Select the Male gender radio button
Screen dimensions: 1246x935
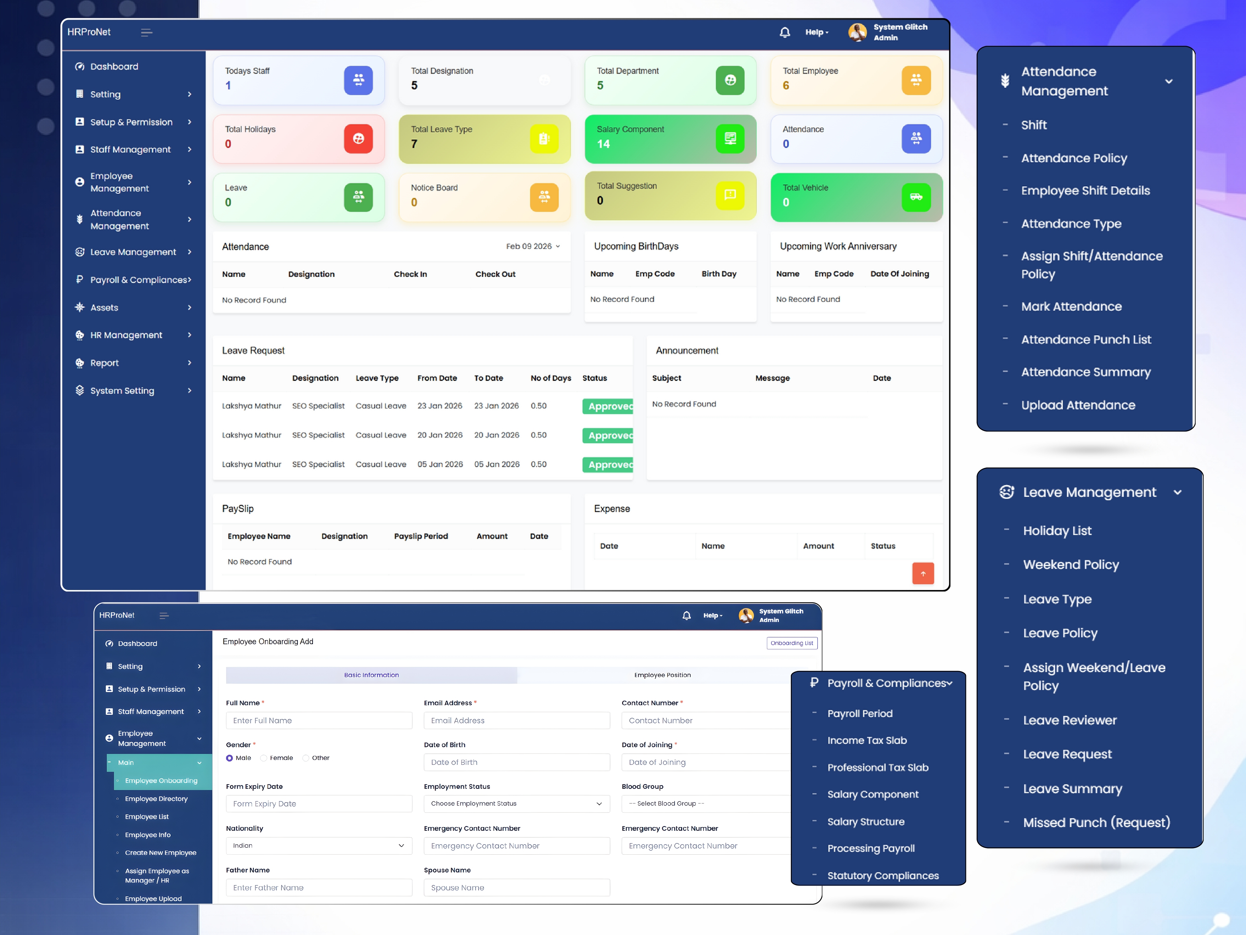coord(229,758)
